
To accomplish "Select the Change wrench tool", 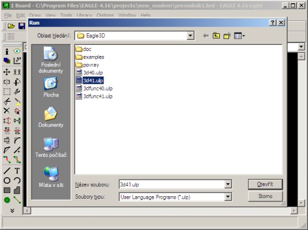I will click(17, 92).
